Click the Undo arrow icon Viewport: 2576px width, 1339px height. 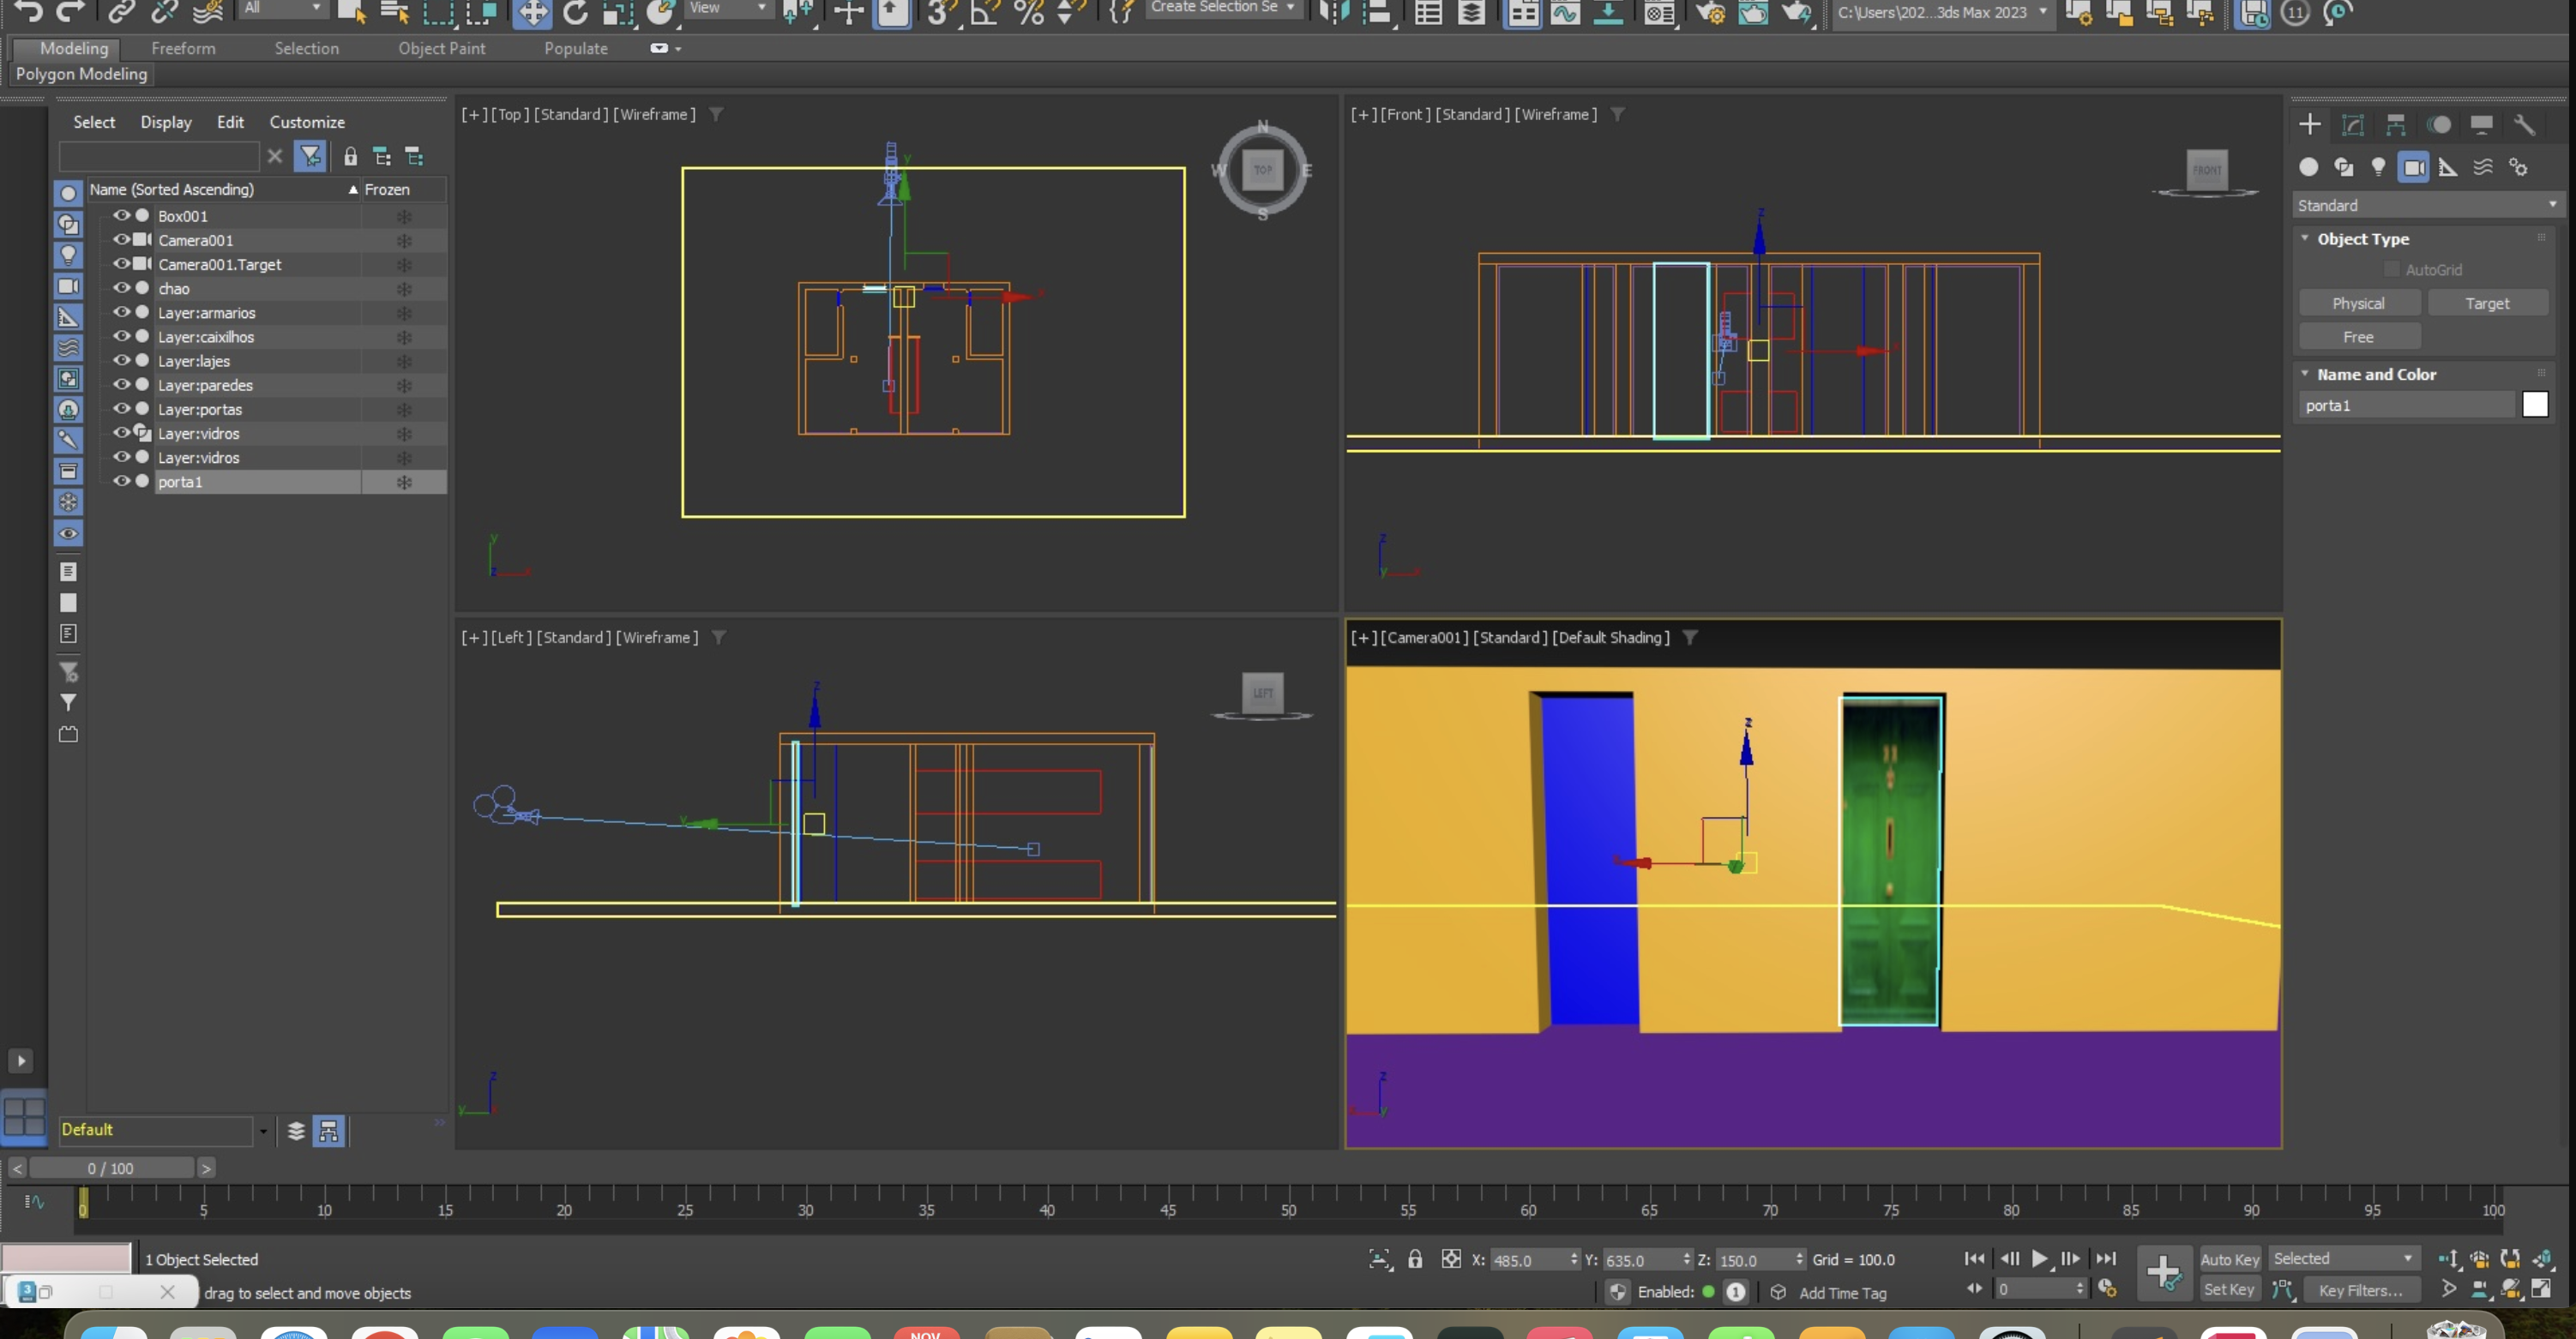pos(28,12)
